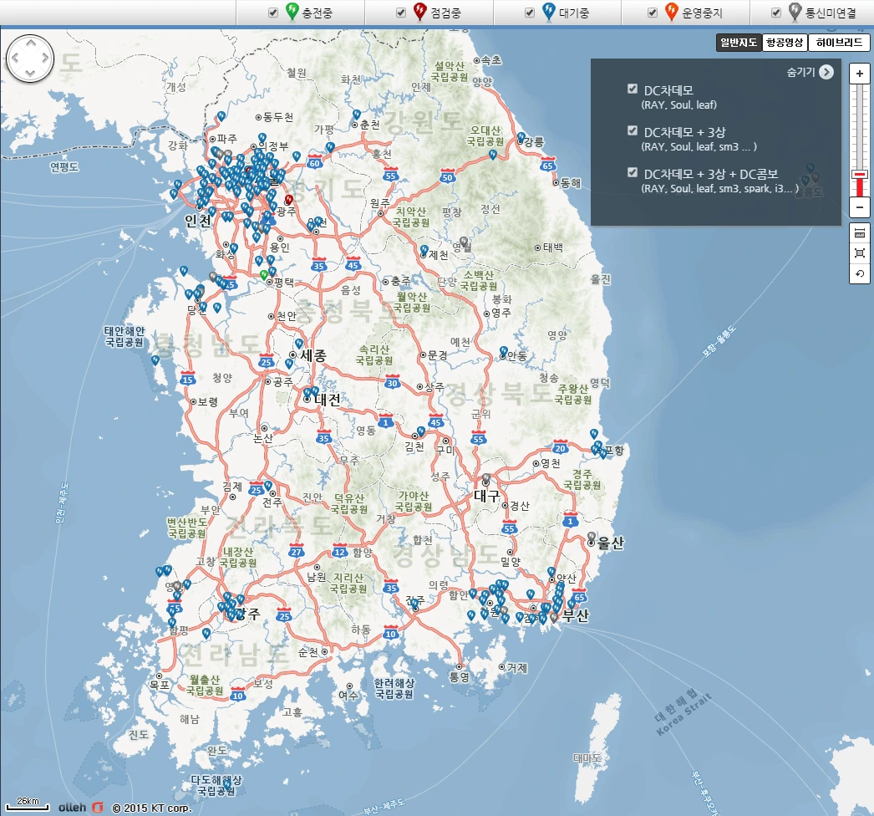The height and width of the screenshot is (816, 874).
Task: Open the blue charger marker at 제천
Action: (424, 251)
